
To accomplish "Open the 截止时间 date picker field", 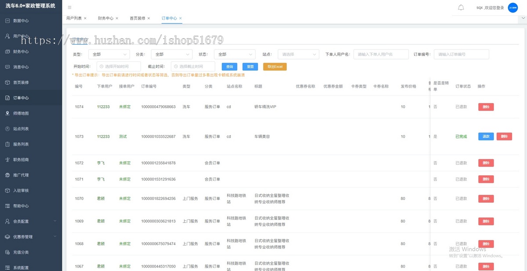I will tap(193, 66).
